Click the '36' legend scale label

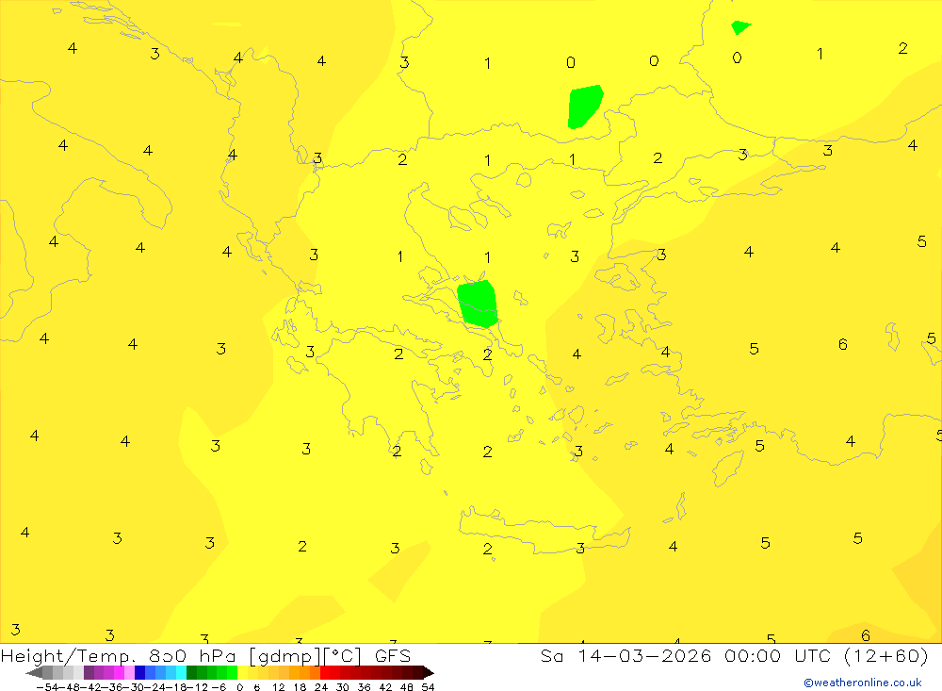(x=364, y=687)
